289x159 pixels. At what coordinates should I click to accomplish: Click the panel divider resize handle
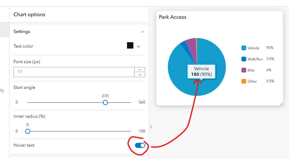pos(151,126)
